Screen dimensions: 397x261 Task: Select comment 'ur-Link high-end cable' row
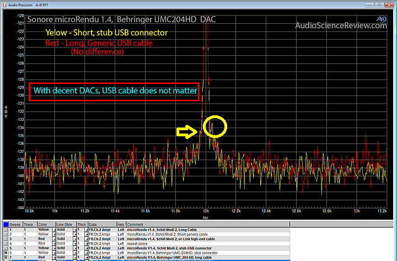point(170,239)
